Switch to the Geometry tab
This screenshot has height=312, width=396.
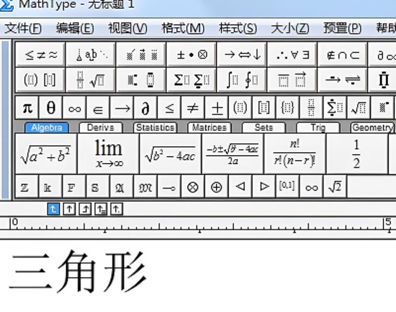pos(373,127)
